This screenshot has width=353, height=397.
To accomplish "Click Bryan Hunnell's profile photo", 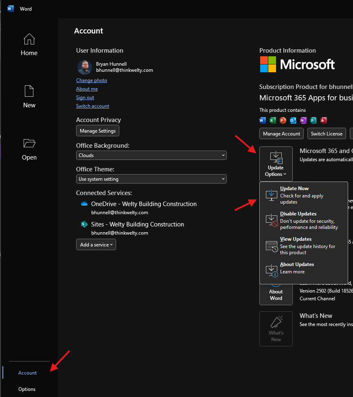I will tap(84, 67).
